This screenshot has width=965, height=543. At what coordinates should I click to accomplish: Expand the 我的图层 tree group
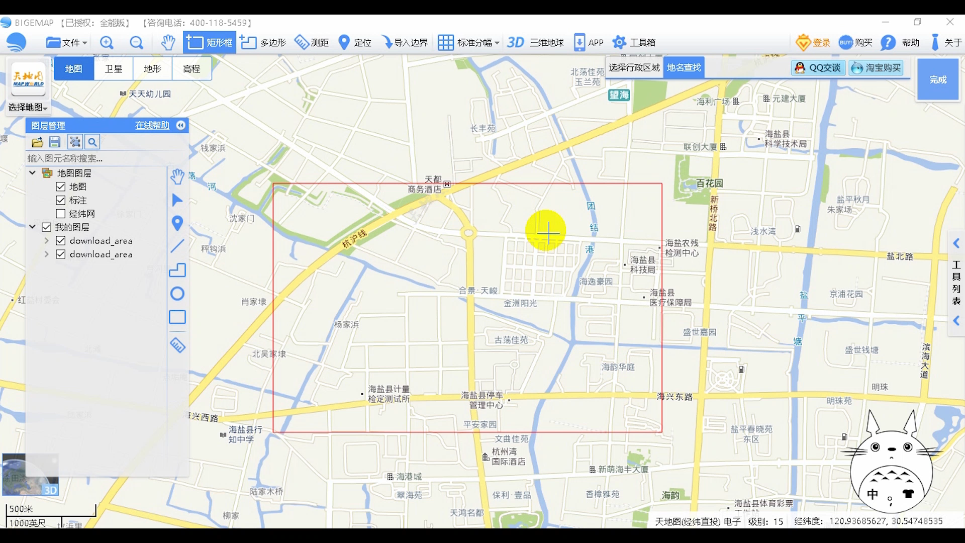coord(32,227)
